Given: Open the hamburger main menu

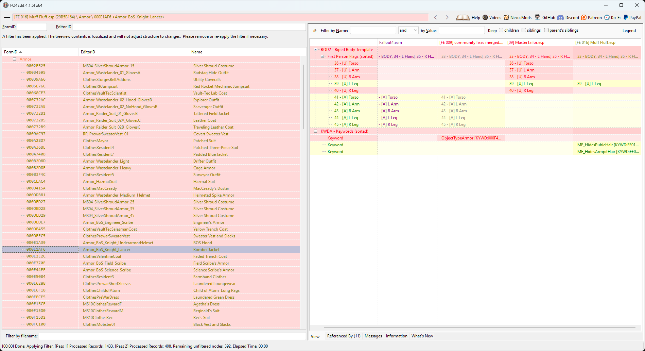Looking at the screenshot, I should coord(7,17).
